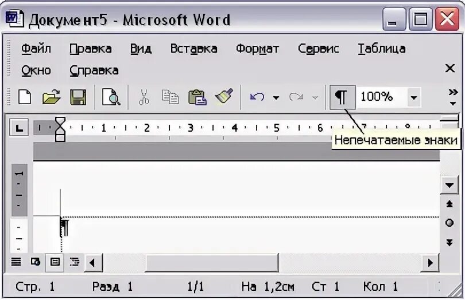Switch to Normal view

[16, 262]
